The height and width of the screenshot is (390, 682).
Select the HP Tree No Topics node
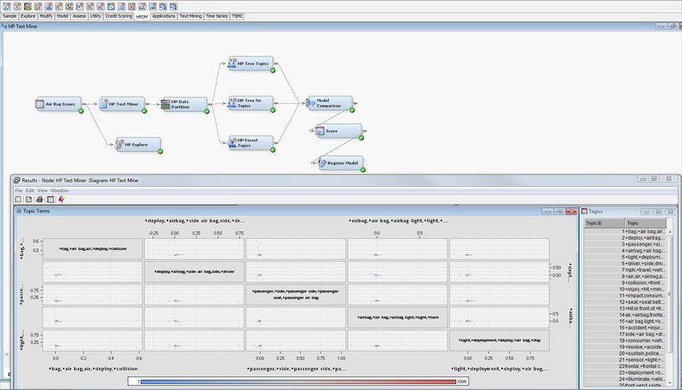pyautogui.click(x=251, y=103)
